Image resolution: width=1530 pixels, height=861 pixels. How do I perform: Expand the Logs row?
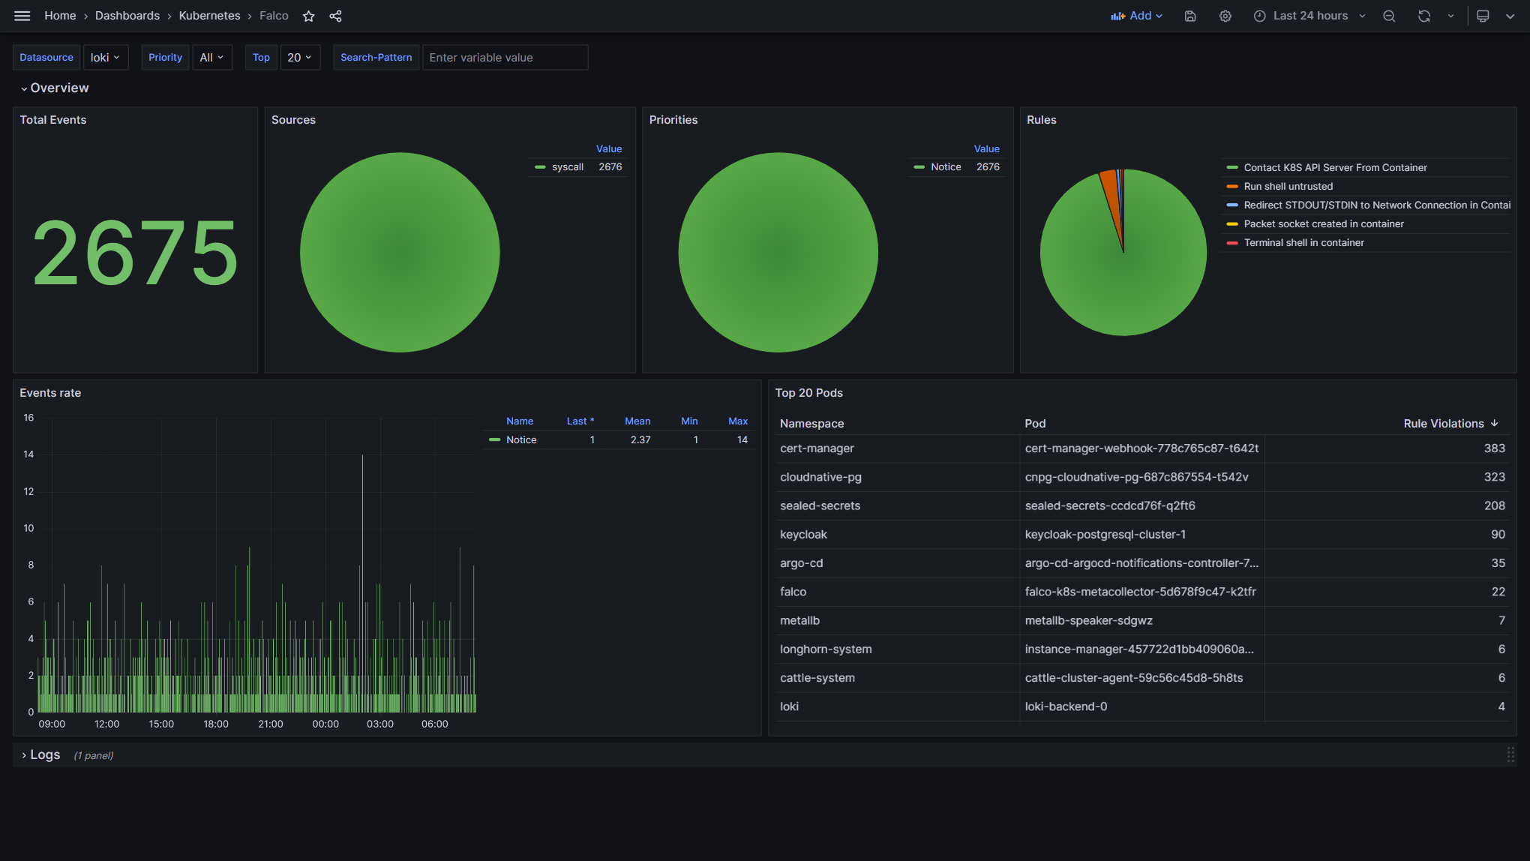(44, 755)
